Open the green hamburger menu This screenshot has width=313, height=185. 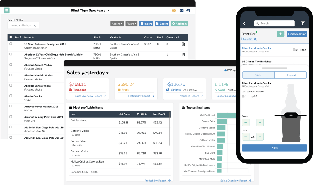(7, 10)
